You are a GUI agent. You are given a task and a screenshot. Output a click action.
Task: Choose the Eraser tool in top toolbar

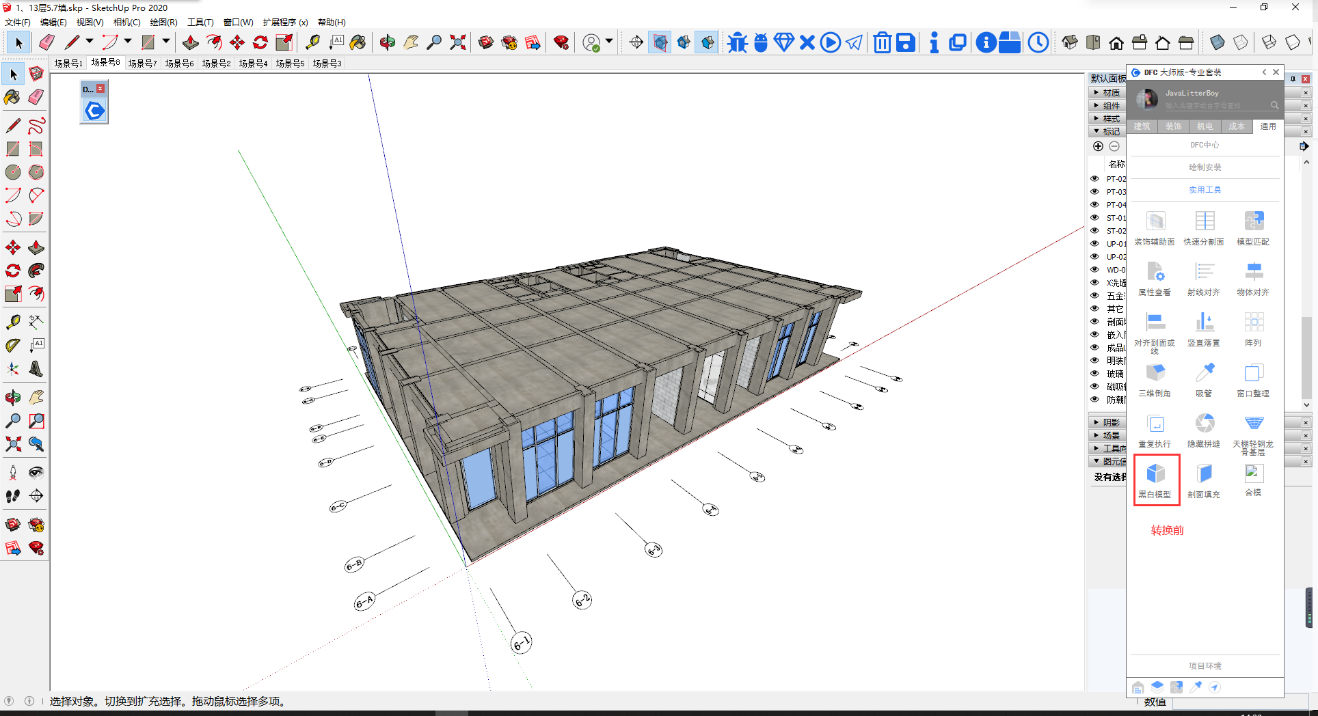(x=46, y=43)
